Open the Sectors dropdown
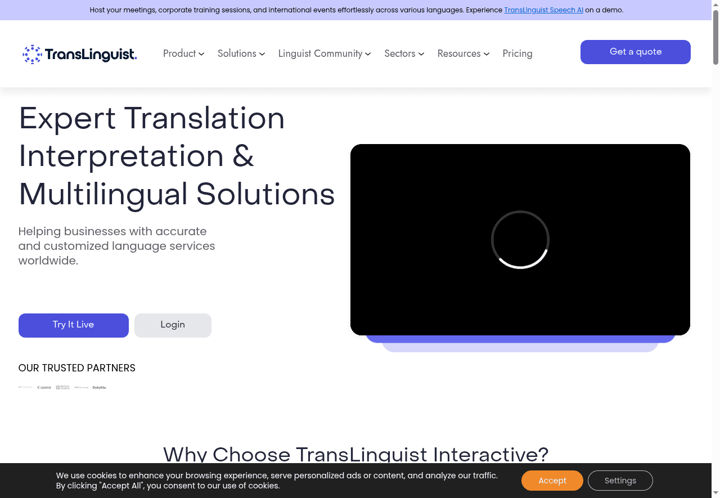 tap(404, 53)
